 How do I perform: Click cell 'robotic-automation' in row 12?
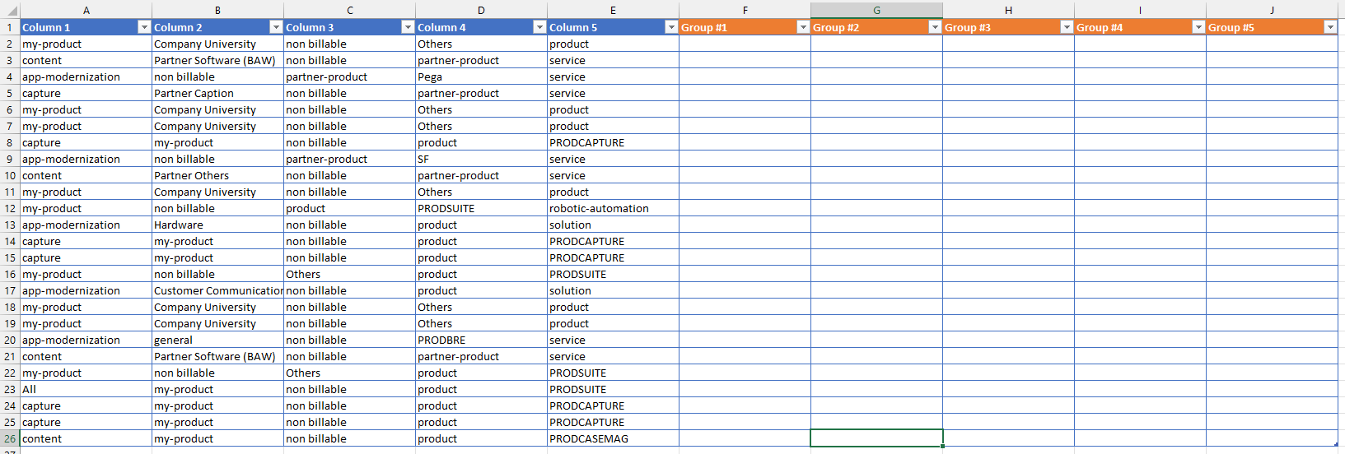(x=614, y=208)
